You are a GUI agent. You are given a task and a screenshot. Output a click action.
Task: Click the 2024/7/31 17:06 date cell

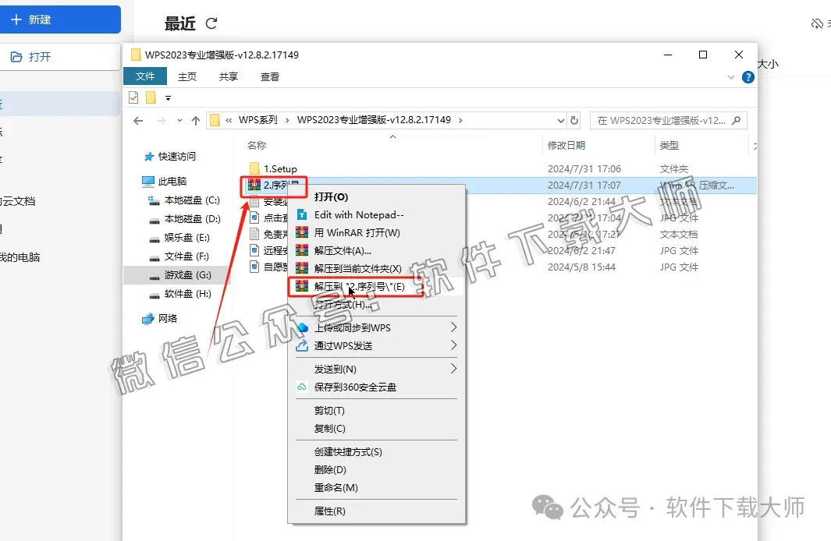[584, 169]
